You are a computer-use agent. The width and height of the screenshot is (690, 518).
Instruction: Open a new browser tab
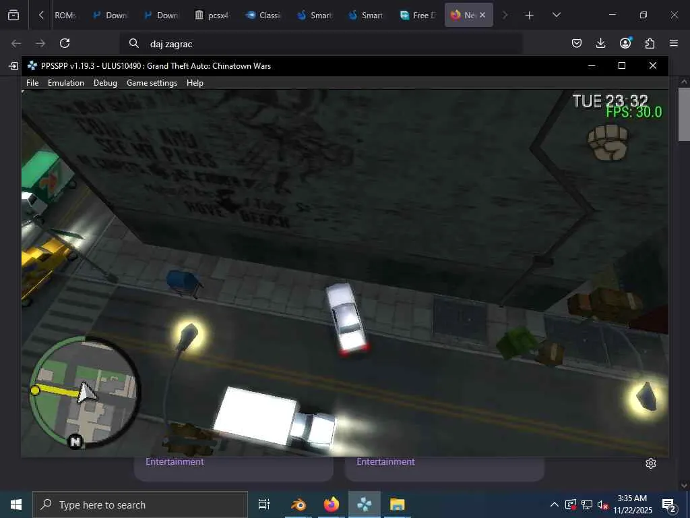coord(530,16)
